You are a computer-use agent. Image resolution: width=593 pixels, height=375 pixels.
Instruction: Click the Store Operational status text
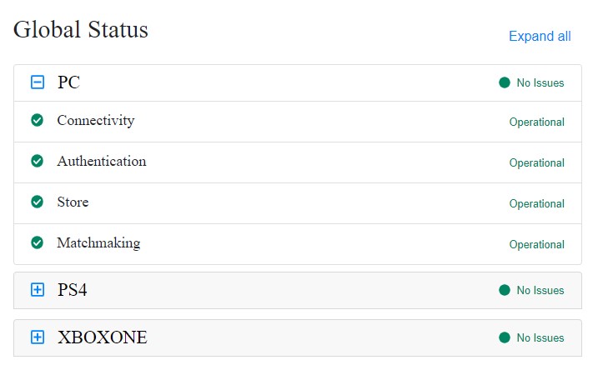click(x=536, y=204)
